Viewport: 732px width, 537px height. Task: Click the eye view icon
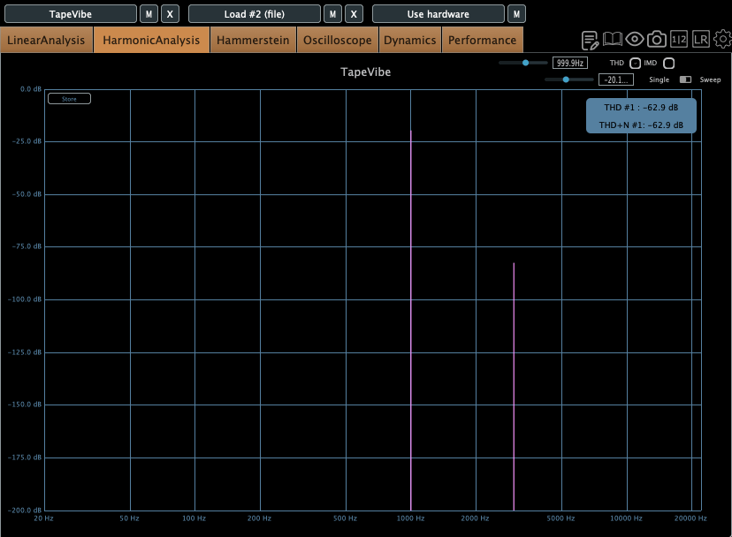[635, 40]
